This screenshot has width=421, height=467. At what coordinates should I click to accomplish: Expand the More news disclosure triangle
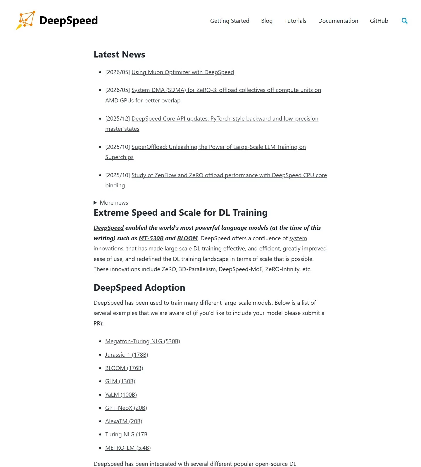95,203
